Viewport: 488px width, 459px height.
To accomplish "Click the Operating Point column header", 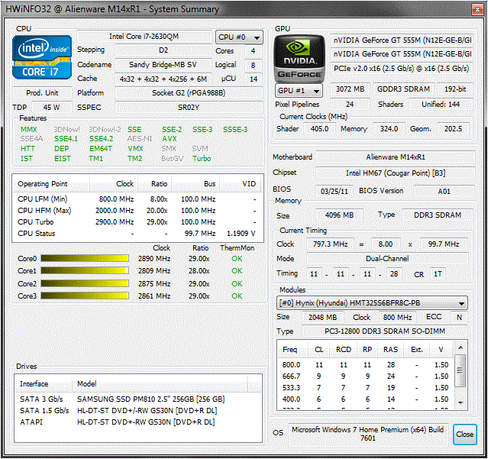I will [51, 184].
